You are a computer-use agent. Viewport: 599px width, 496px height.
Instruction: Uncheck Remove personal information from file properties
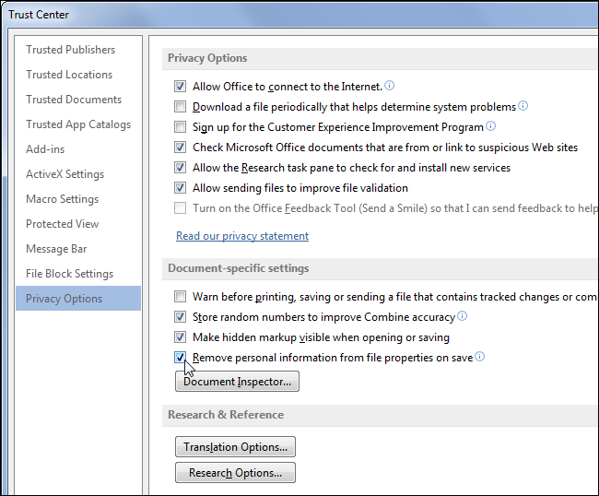click(181, 358)
